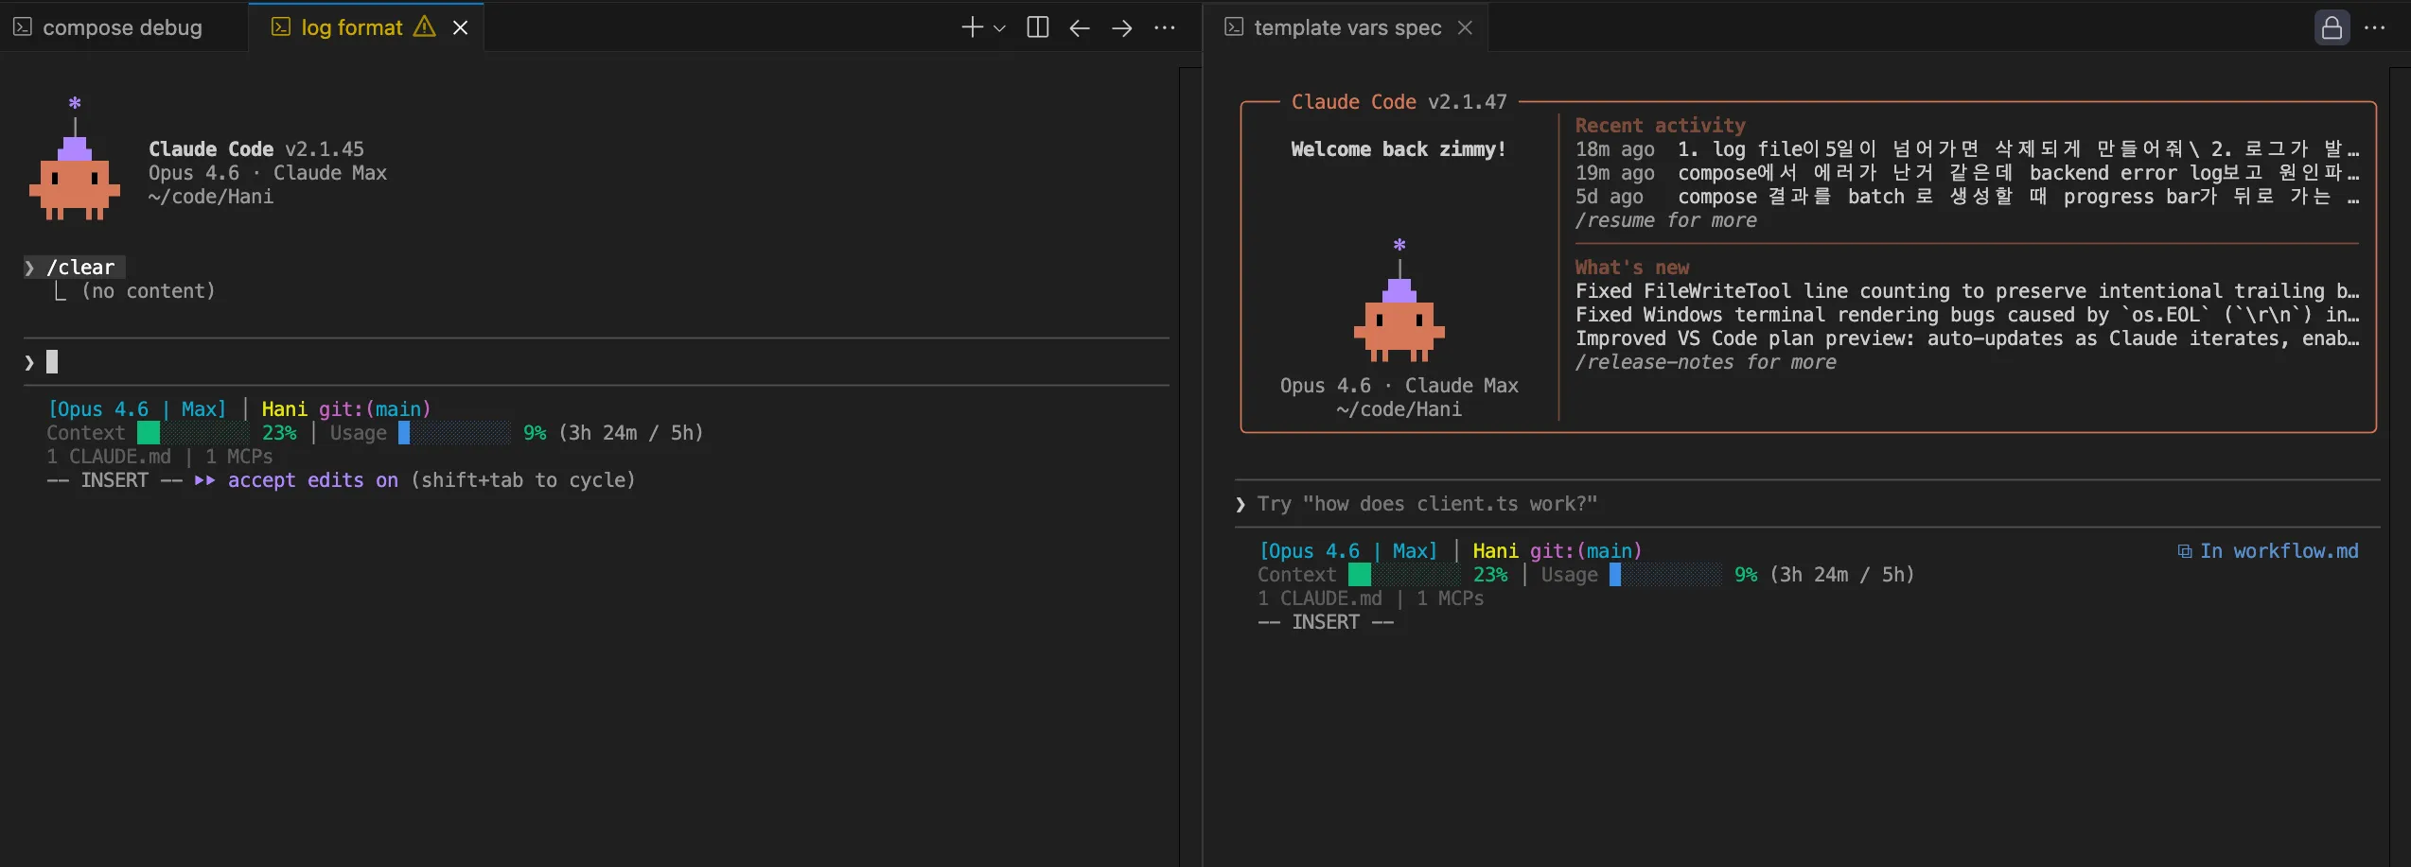Select the log format tab

tap(351, 27)
